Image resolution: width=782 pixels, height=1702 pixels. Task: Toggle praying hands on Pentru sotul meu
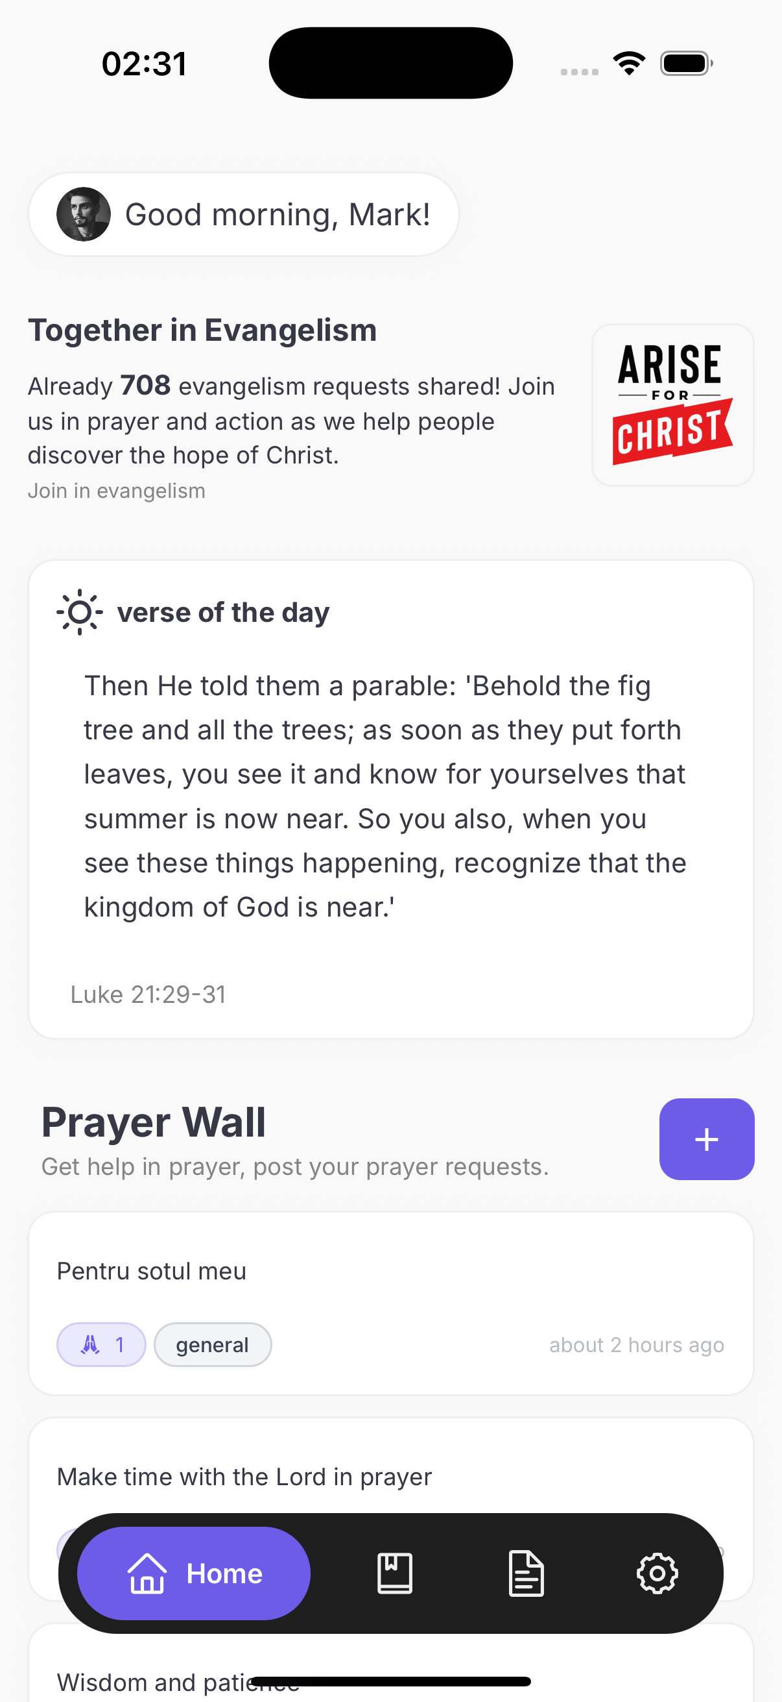101,1344
